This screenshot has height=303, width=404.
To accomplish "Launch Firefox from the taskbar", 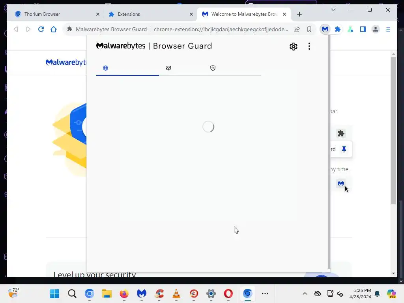I will coord(124,294).
